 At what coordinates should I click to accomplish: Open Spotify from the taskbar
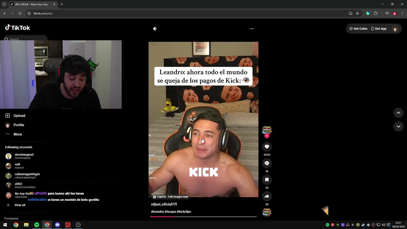(x=37, y=225)
